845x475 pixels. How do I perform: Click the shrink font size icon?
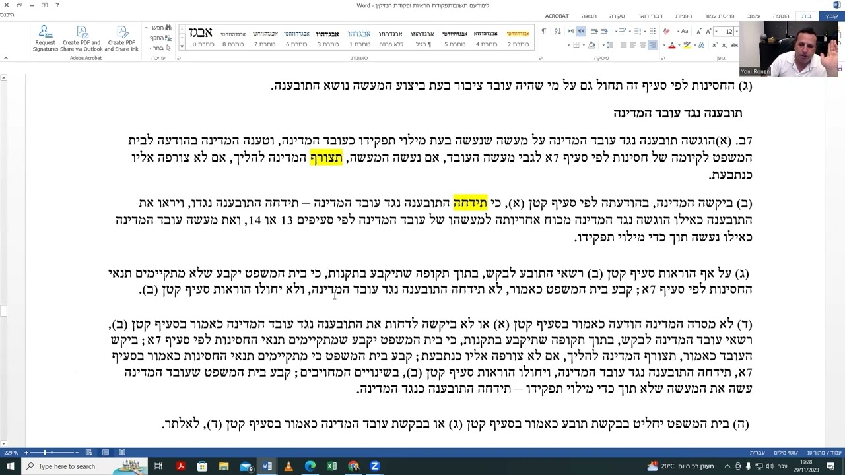tap(698, 31)
